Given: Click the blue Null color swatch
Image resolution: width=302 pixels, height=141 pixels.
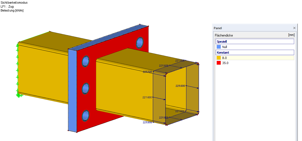Looking at the screenshot, I should coord(219,47).
